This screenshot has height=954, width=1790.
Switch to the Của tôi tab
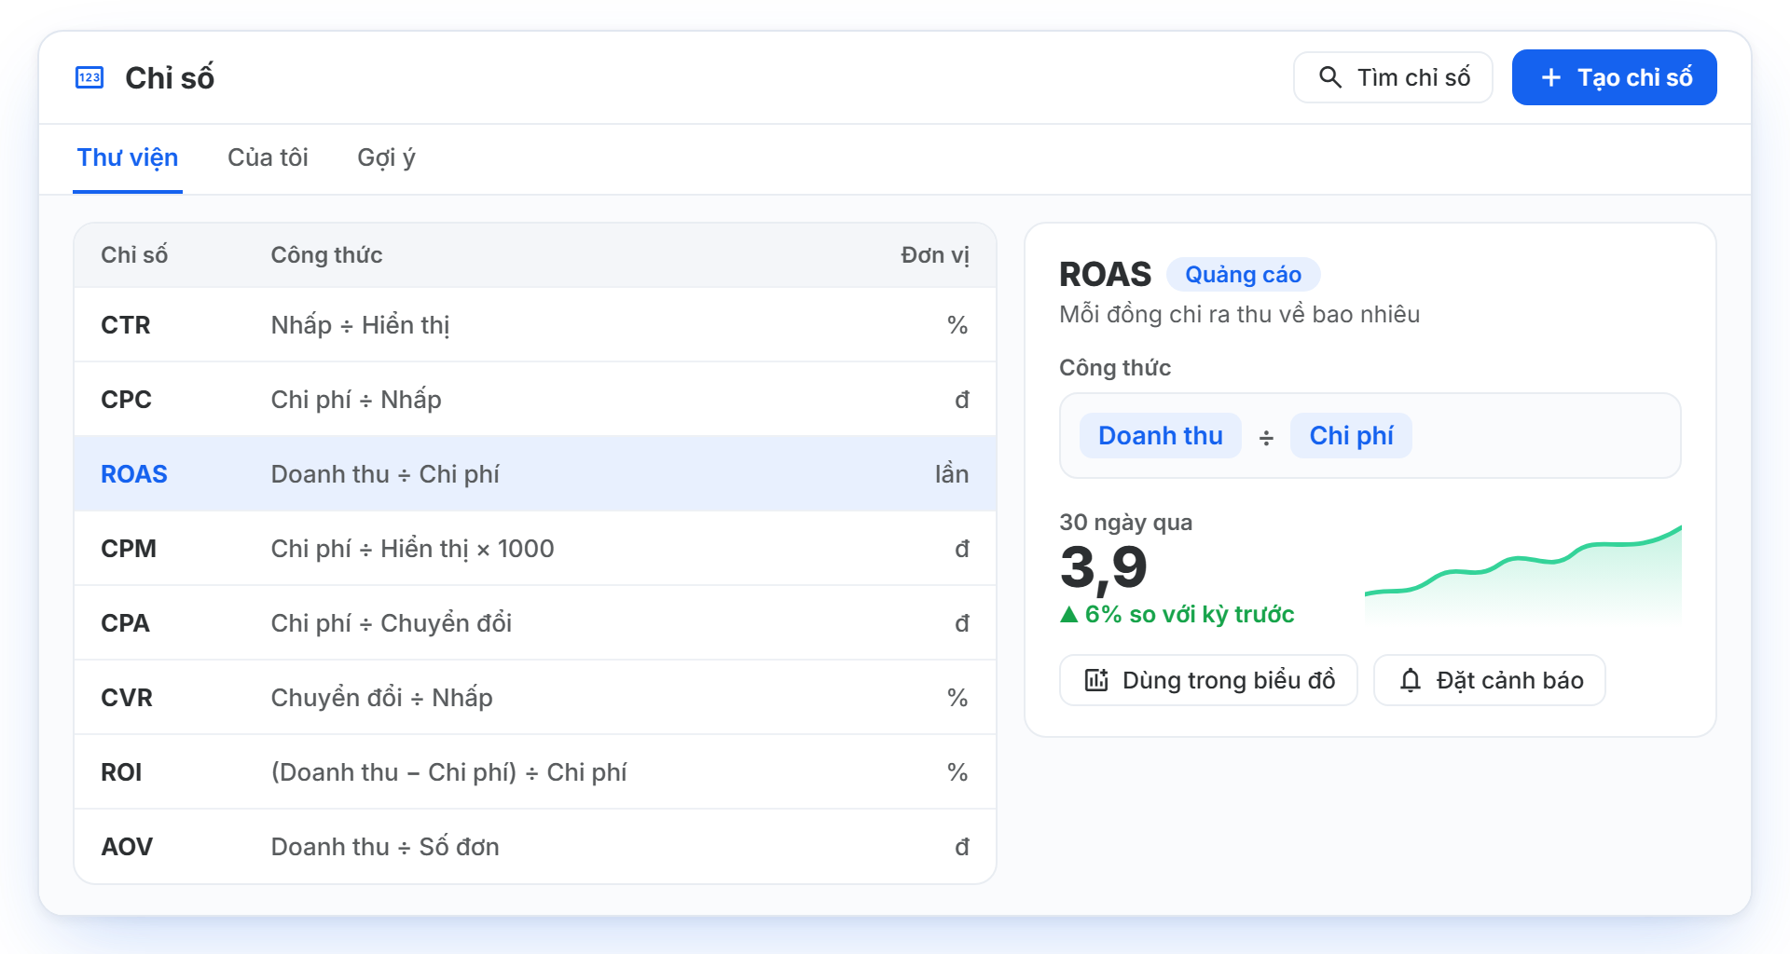(268, 157)
